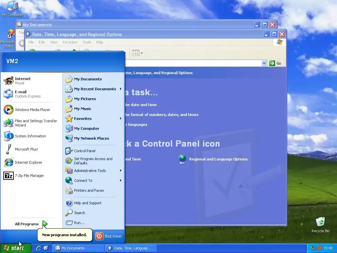Expand Connect To submenu

[x=94, y=181]
